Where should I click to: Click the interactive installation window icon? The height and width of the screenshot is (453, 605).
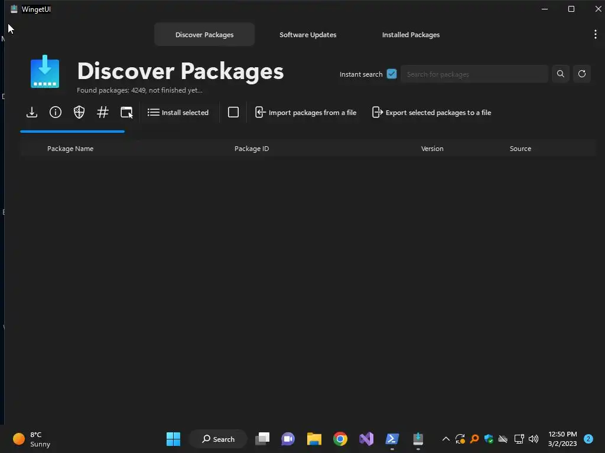pyautogui.click(x=126, y=113)
